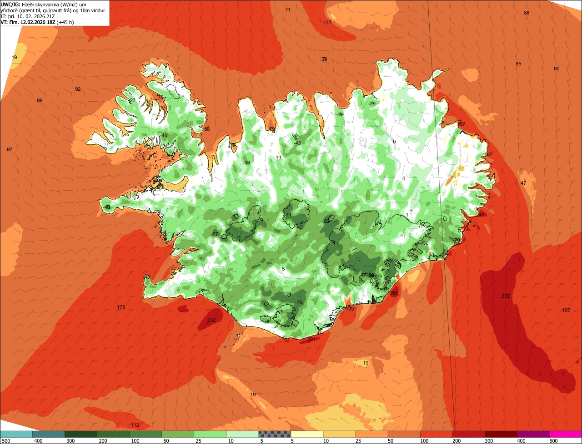582x444 pixels.
Task: Pick the red legend swatch above 200
Action: point(468,434)
